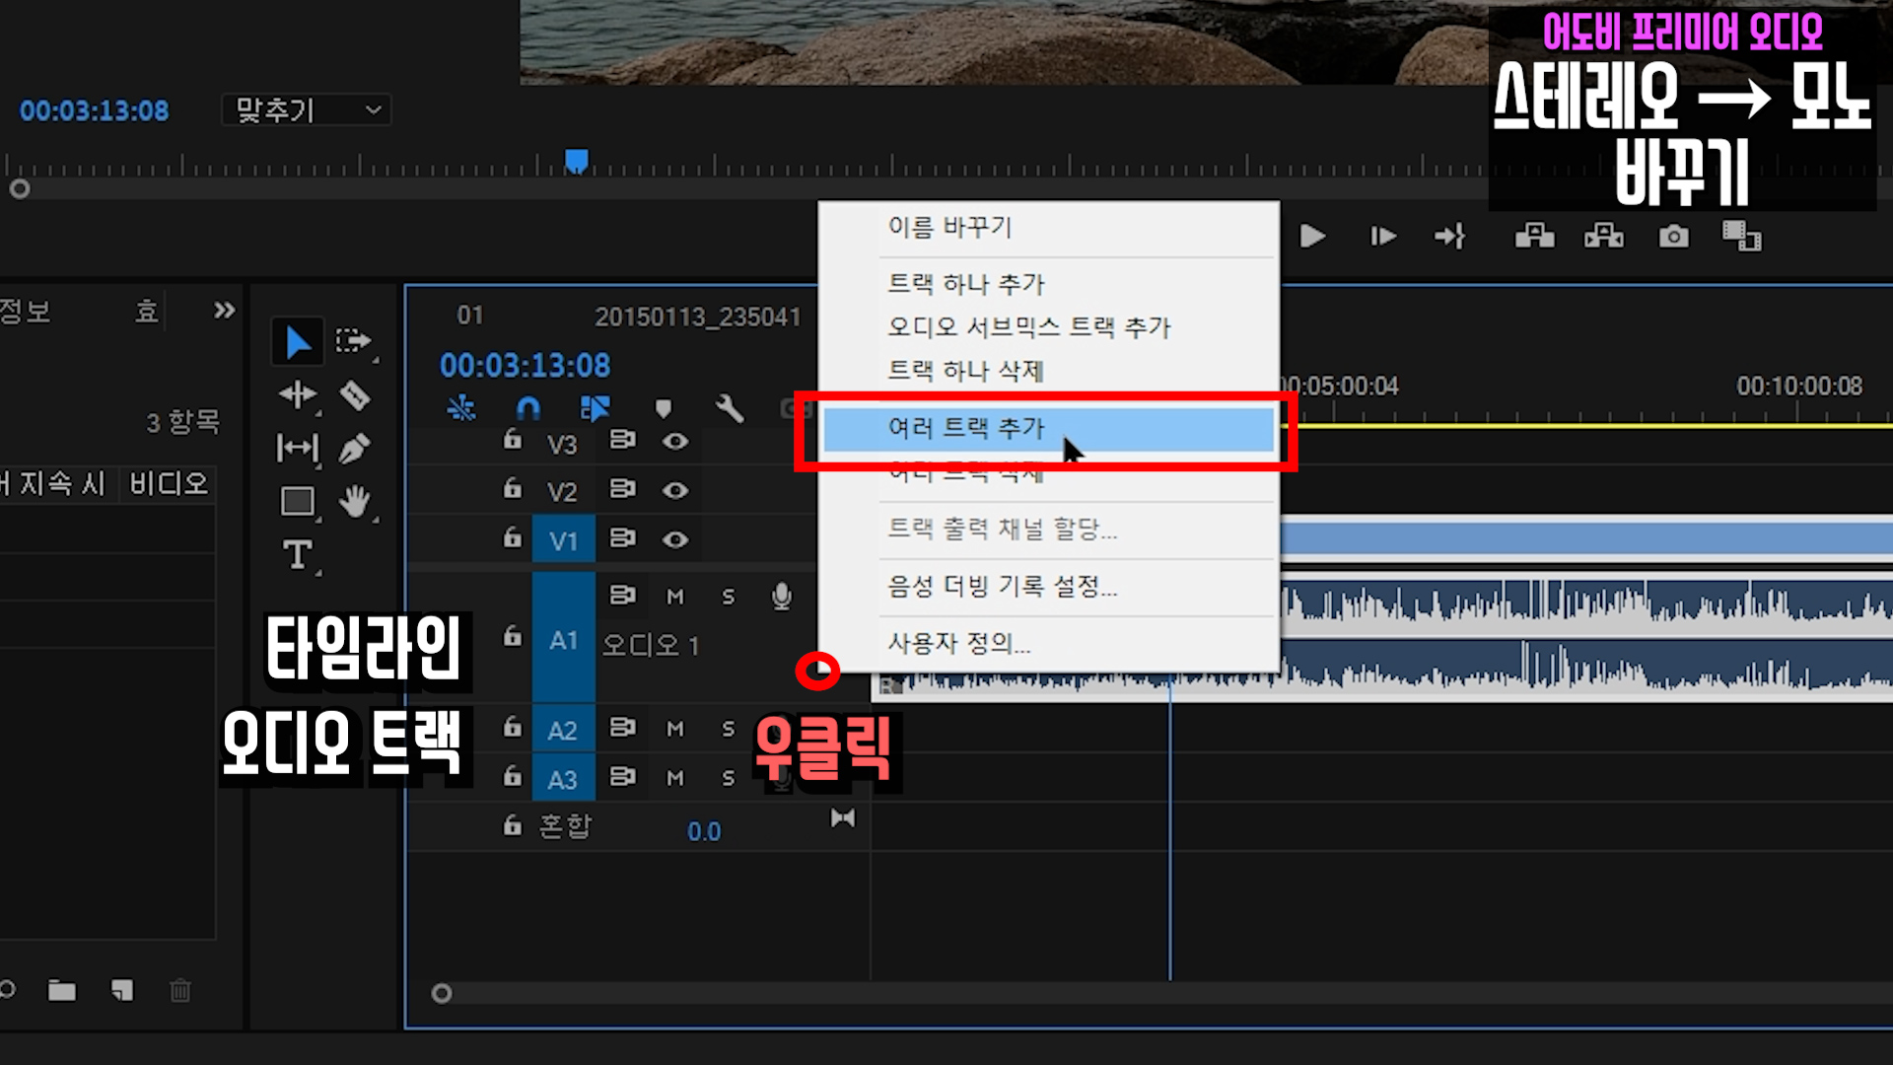Mute the A2 audio track
1893x1065 pixels.
tap(675, 729)
